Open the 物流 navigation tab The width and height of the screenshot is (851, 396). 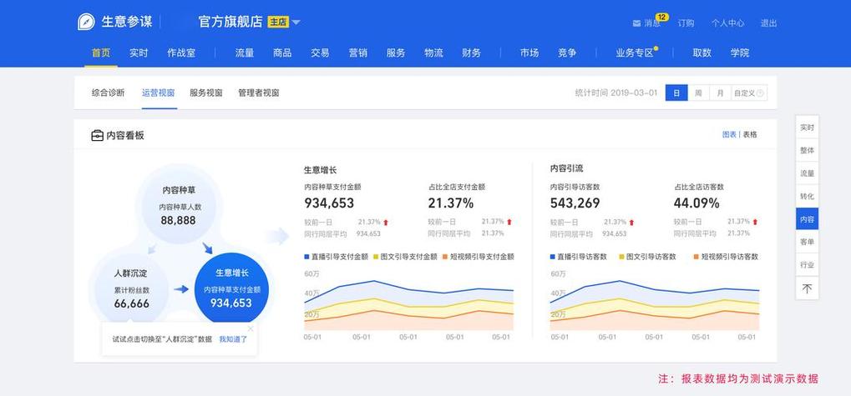[x=433, y=53]
